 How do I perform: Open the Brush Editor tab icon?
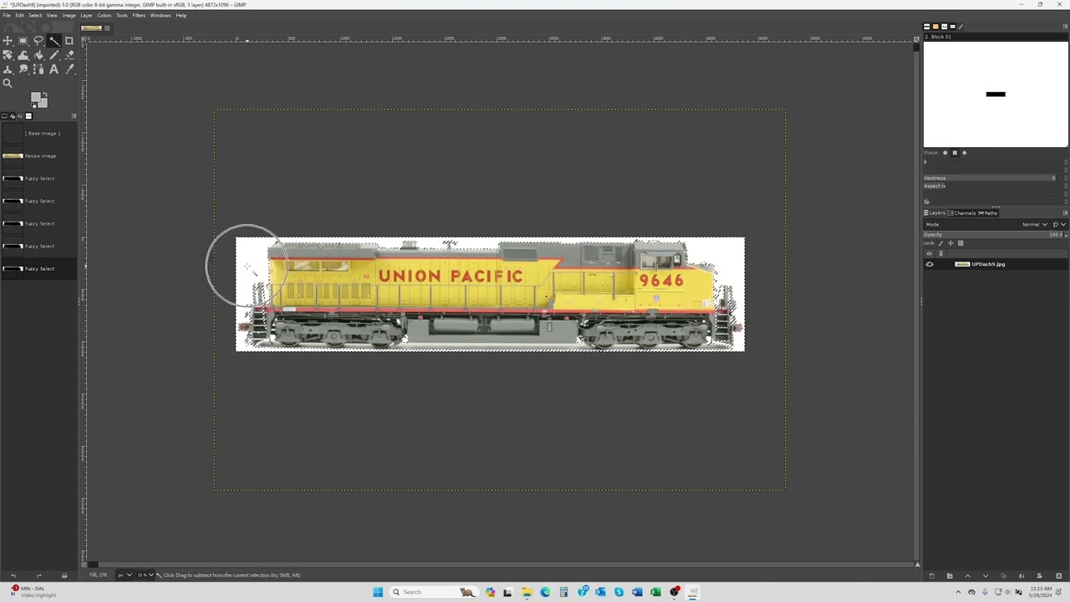coord(960,27)
